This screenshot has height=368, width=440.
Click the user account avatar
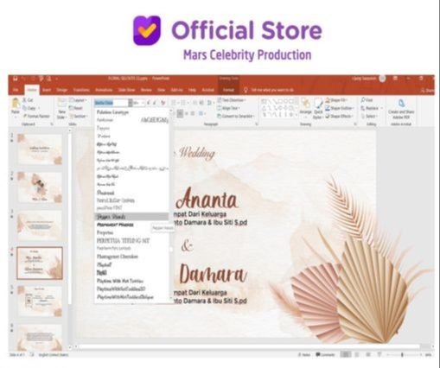(382, 79)
